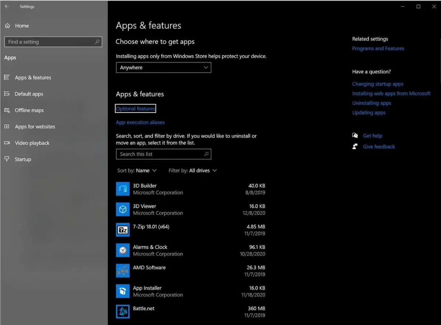Select the 3D Viewer cube icon
This screenshot has width=441, height=325.
coord(123,209)
